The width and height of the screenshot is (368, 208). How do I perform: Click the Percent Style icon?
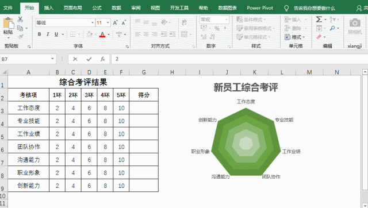217,28
